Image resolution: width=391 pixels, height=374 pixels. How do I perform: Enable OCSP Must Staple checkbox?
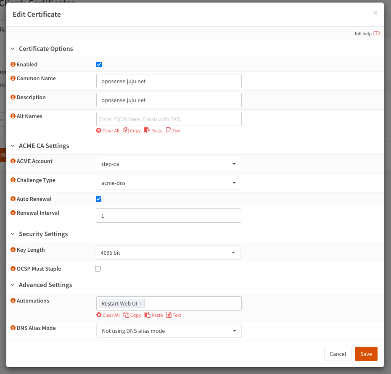(x=98, y=269)
